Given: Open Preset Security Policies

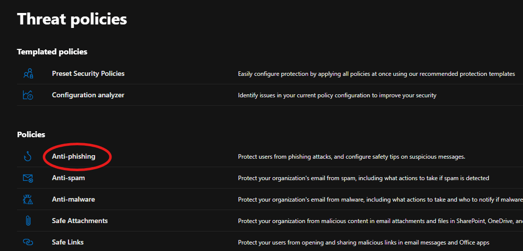Looking at the screenshot, I should (x=88, y=73).
